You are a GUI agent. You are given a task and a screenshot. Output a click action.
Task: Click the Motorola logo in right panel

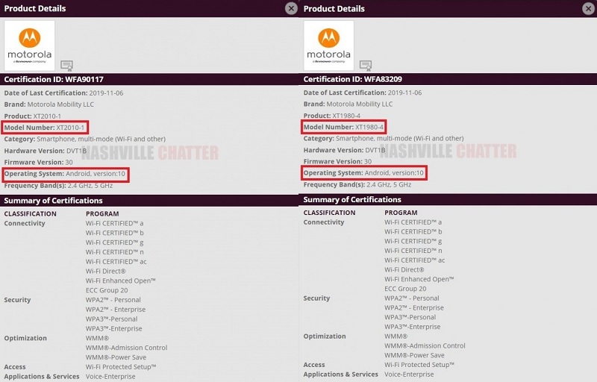point(328,46)
